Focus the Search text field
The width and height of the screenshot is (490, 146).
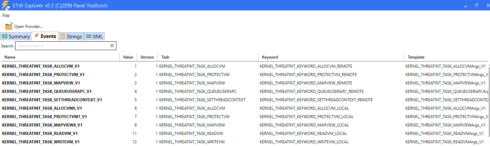62,46
